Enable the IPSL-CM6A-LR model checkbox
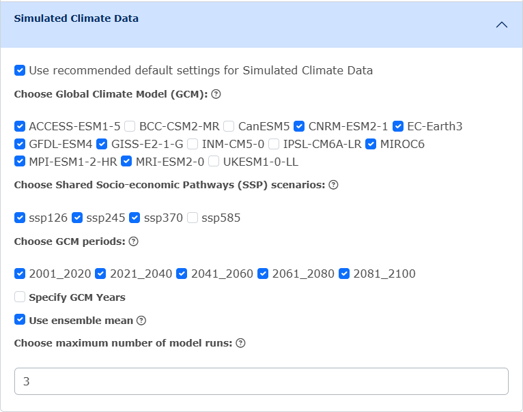The width and height of the screenshot is (523, 412). (274, 144)
